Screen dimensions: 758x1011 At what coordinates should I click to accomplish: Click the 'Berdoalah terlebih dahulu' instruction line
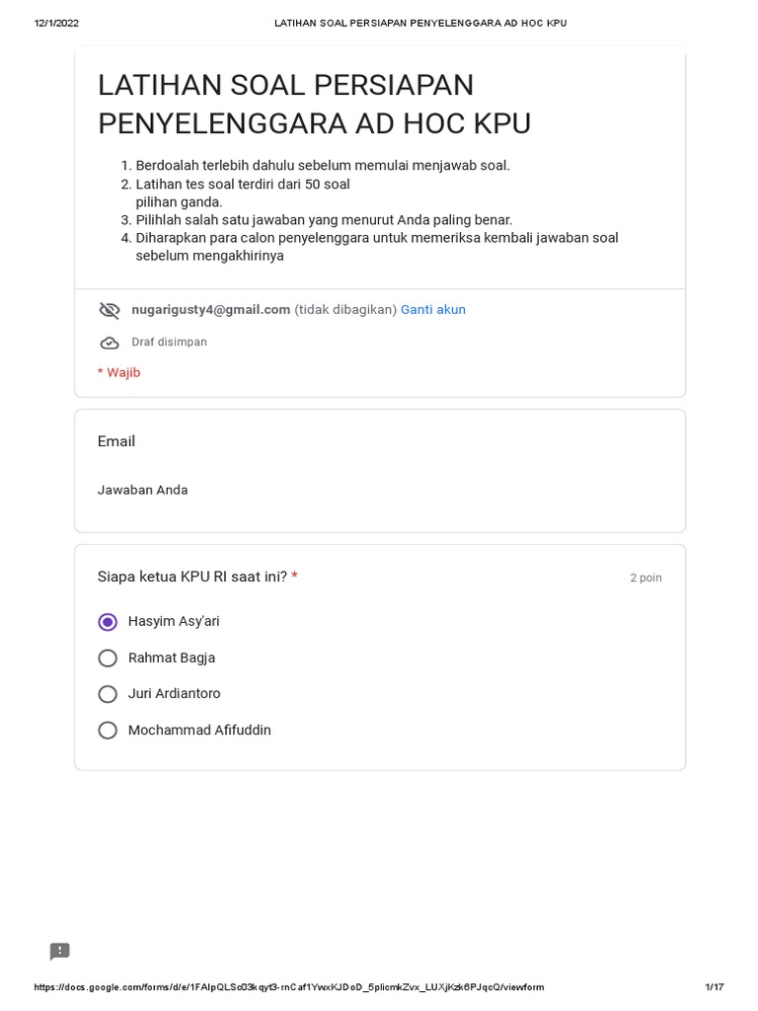tap(323, 166)
